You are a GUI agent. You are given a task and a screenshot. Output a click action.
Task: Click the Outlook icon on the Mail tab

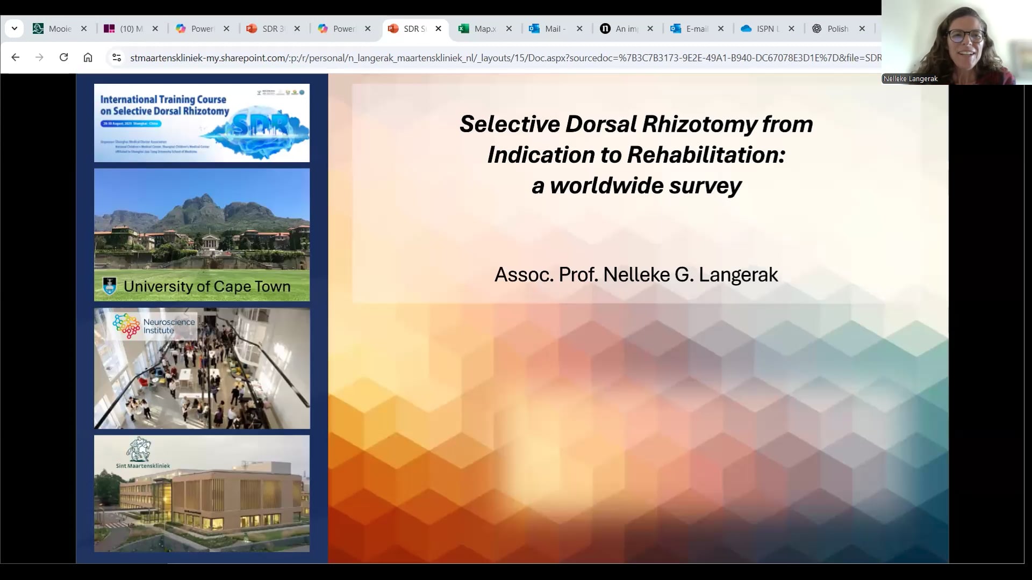pyautogui.click(x=534, y=28)
